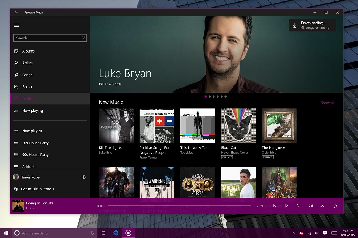Open the Black Cat album cover
The height and width of the screenshot is (238, 358).
[x=238, y=126]
